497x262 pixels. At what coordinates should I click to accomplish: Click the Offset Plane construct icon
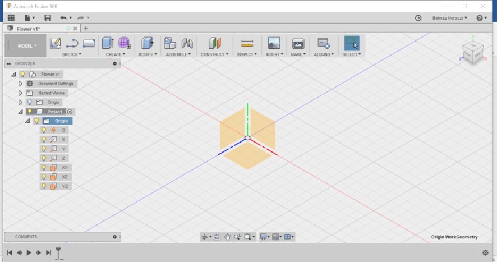coord(215,43)
